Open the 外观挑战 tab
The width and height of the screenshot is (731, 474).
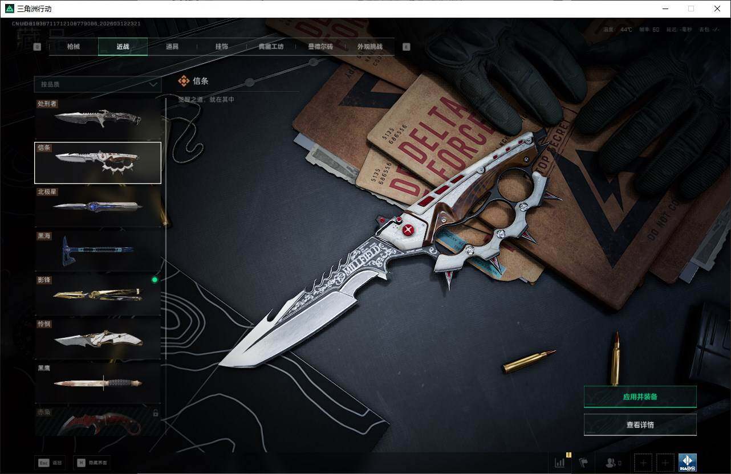[369, 47]
